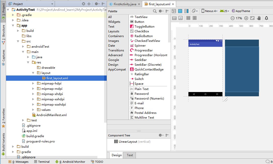Search the Palette with magnifier icon
This screenshot has width=273, height=164.
point(155,11)
